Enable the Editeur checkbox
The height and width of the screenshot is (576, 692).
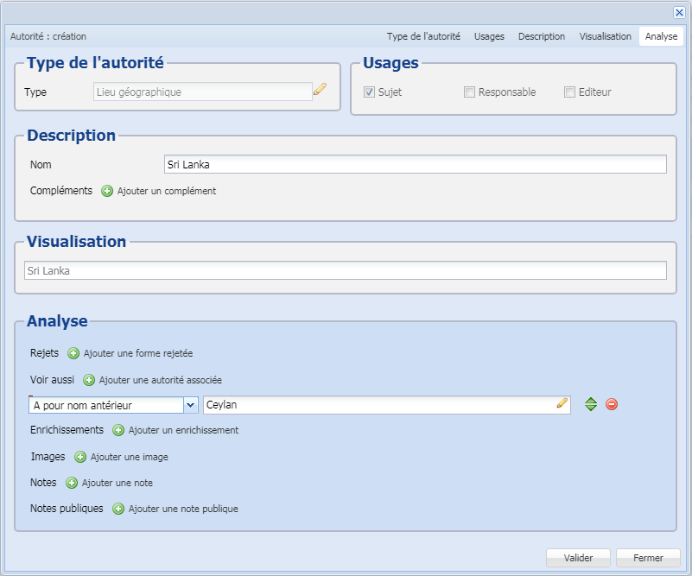point(569,91)
